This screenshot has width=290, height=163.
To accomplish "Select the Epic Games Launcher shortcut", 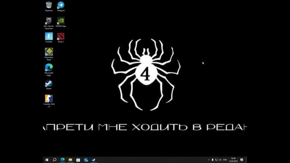I will click(x=49, y=23).
